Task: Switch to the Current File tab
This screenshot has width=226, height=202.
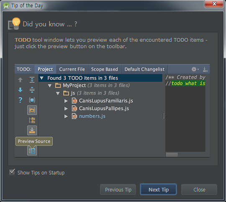Action: (x=72, y=69)
